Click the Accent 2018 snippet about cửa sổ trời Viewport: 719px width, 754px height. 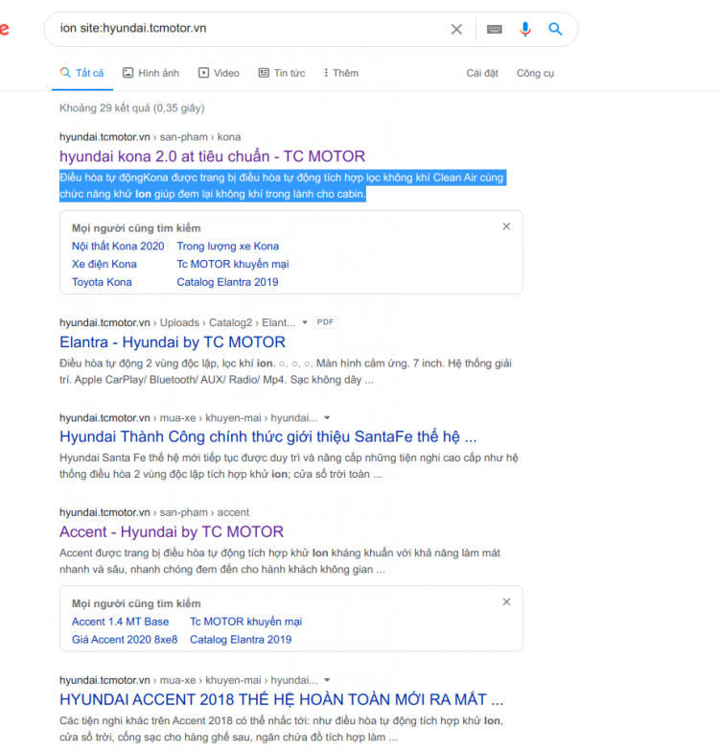tap(281, 729)
